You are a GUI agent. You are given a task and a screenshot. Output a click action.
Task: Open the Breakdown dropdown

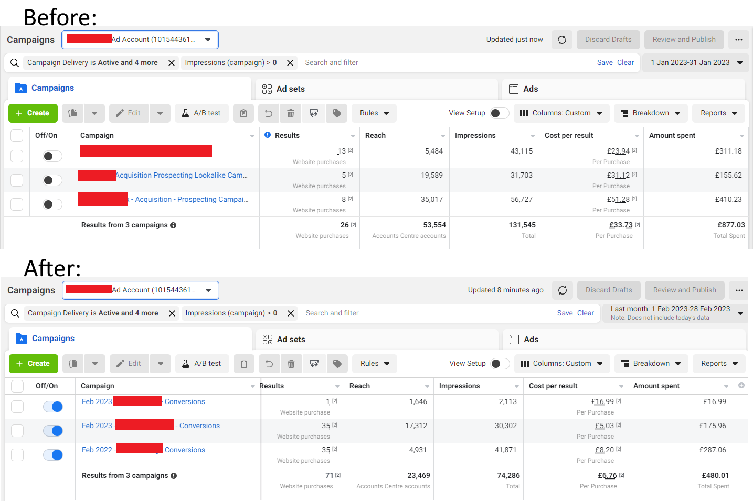point(651,113)
